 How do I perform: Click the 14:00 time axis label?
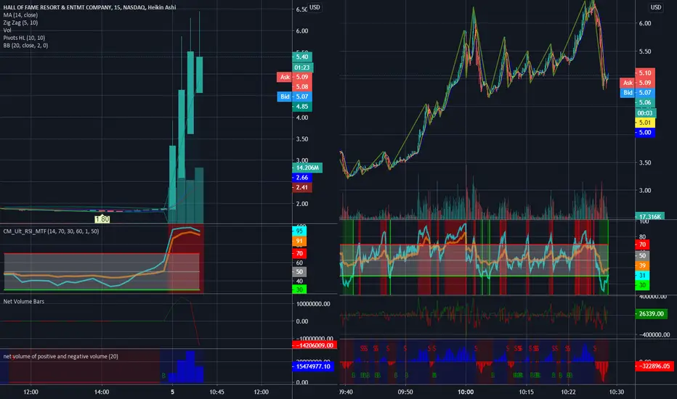[102, 392]
